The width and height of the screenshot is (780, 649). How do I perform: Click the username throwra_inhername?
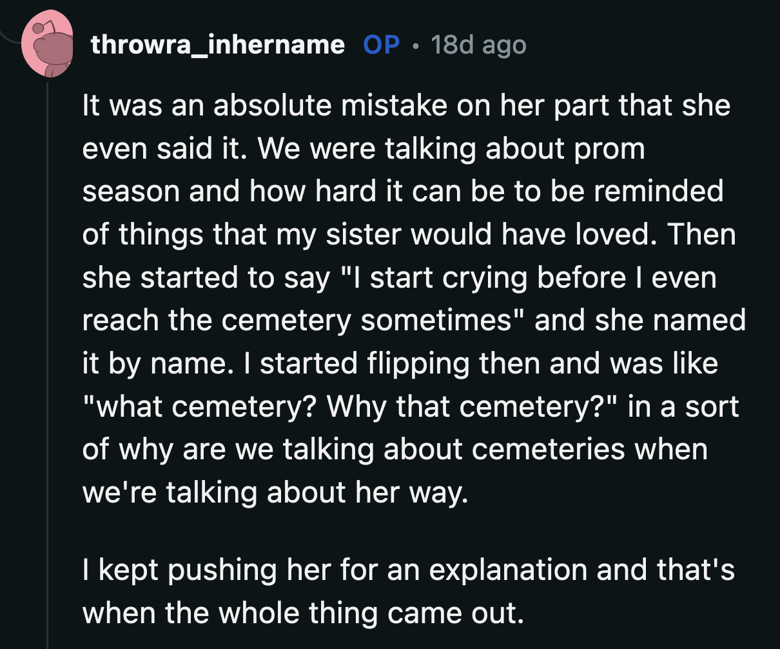point(218,44)
